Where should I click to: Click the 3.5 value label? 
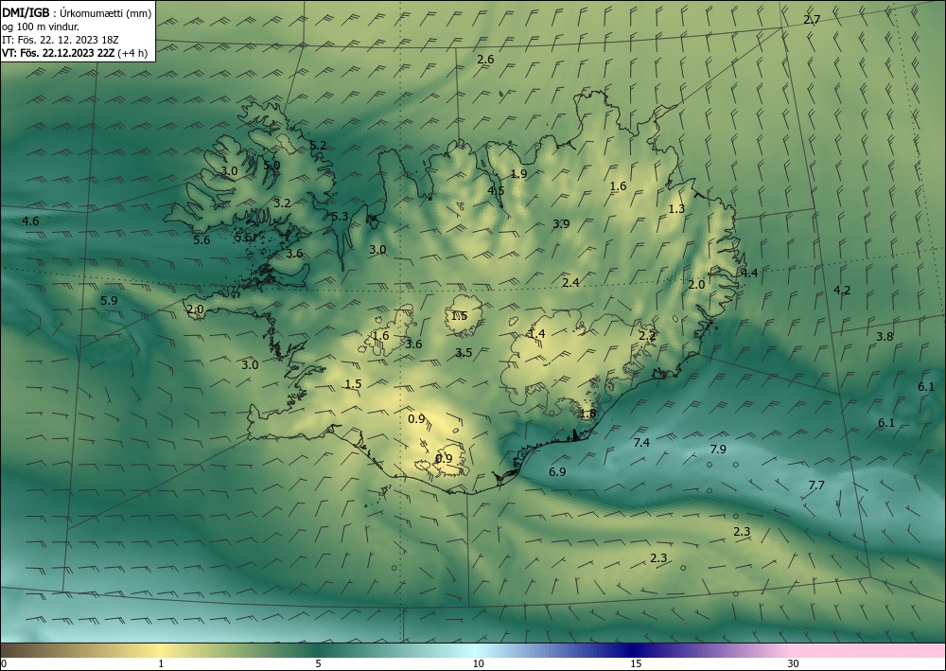click(464, 353)
